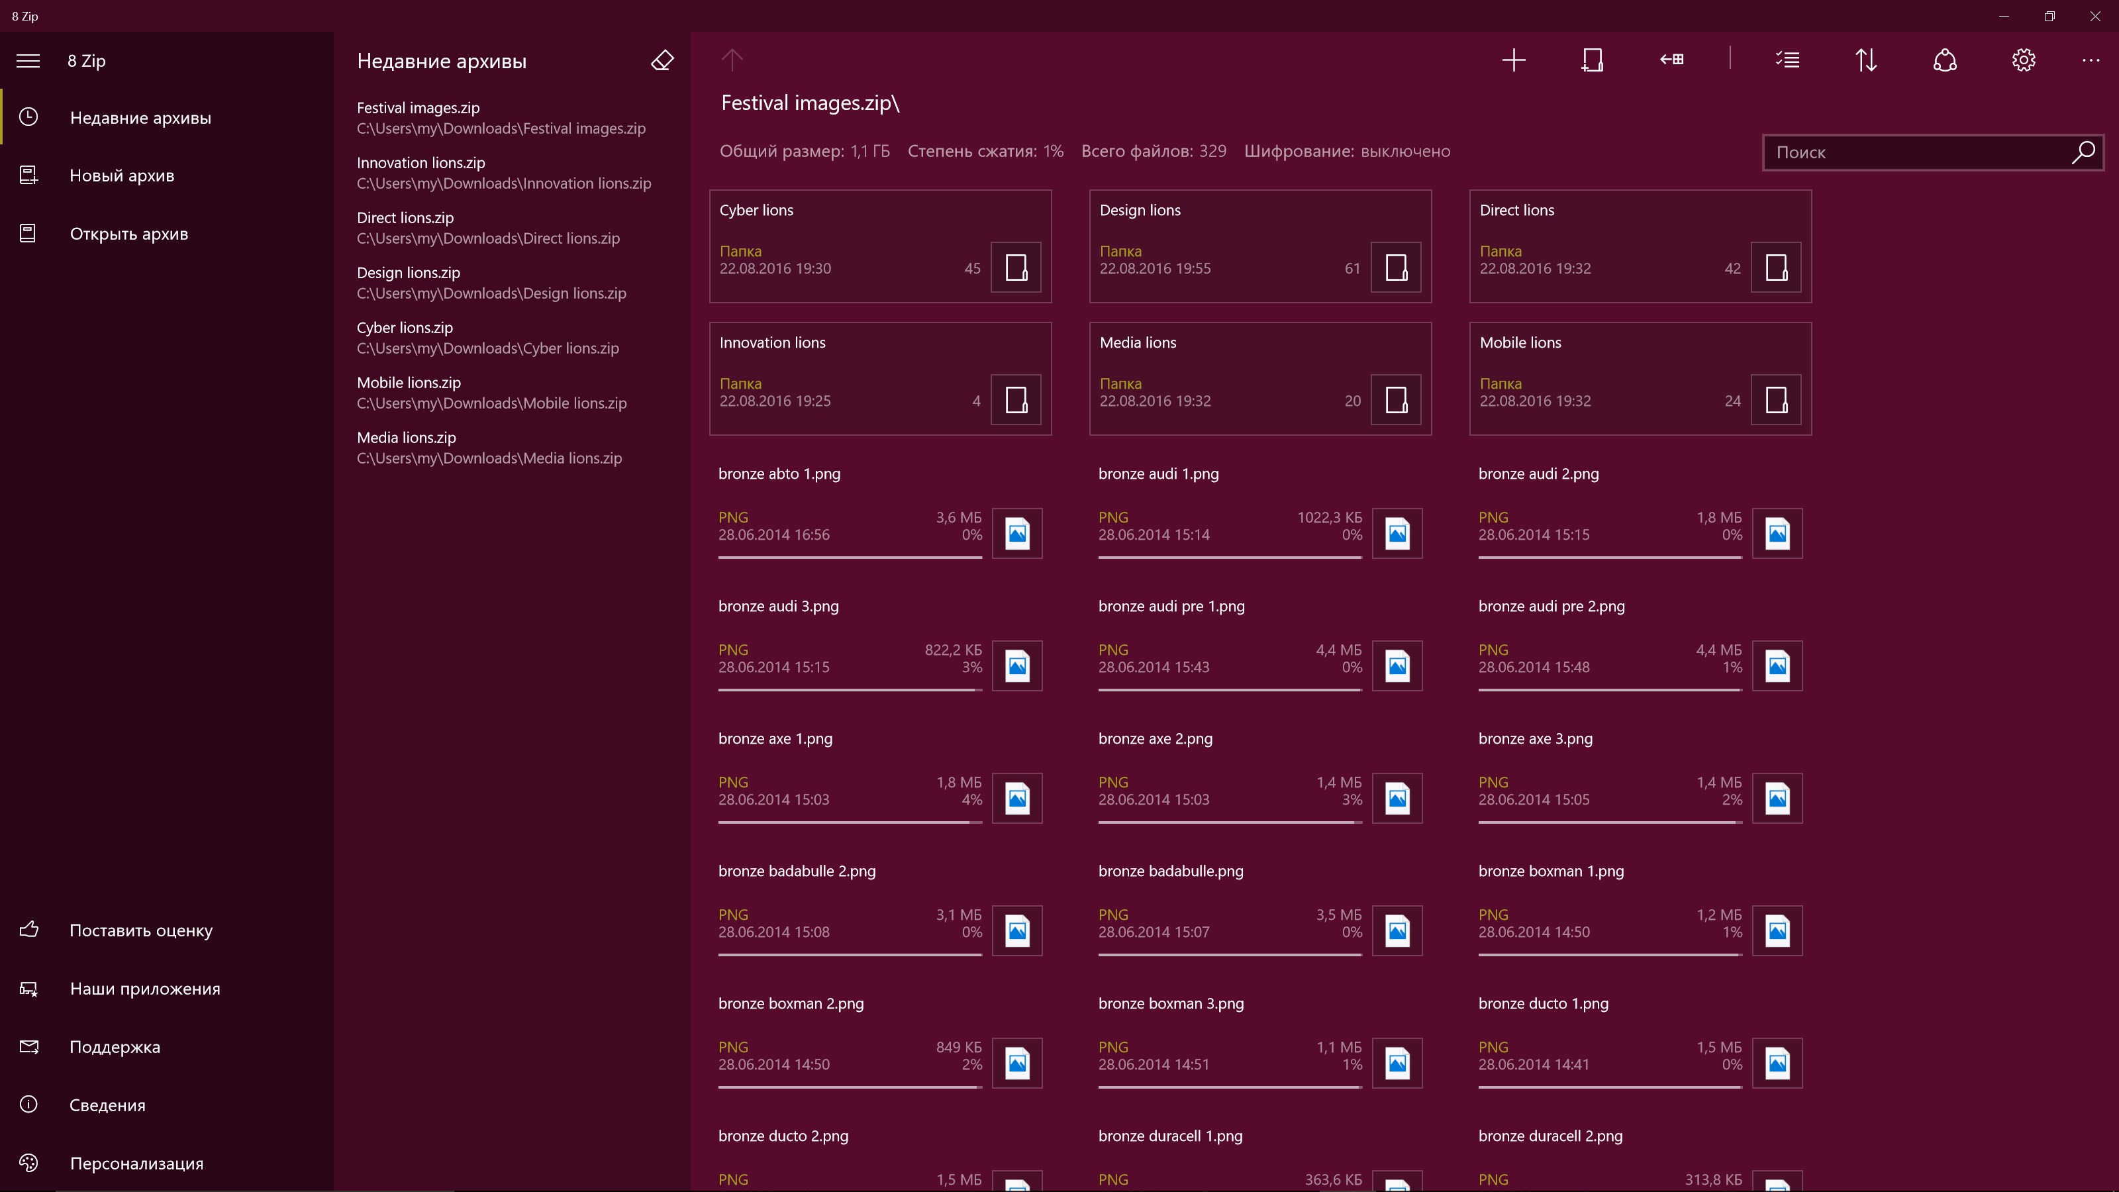The height and width of the screenshot is (1192, 2119).
Task: Select file bronze ducto 2.png
Action: (880, 1155)
